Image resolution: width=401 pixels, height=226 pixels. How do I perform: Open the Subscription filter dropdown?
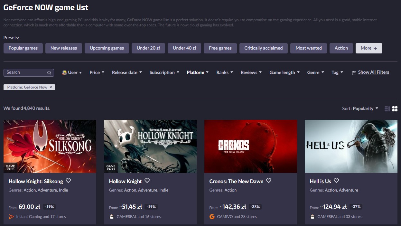coord(164,72)
